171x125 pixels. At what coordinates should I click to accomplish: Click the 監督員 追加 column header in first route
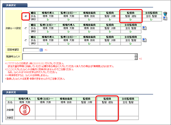pos(130,13)
